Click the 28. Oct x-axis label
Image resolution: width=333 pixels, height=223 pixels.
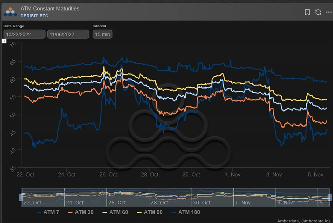pos(150,175)
